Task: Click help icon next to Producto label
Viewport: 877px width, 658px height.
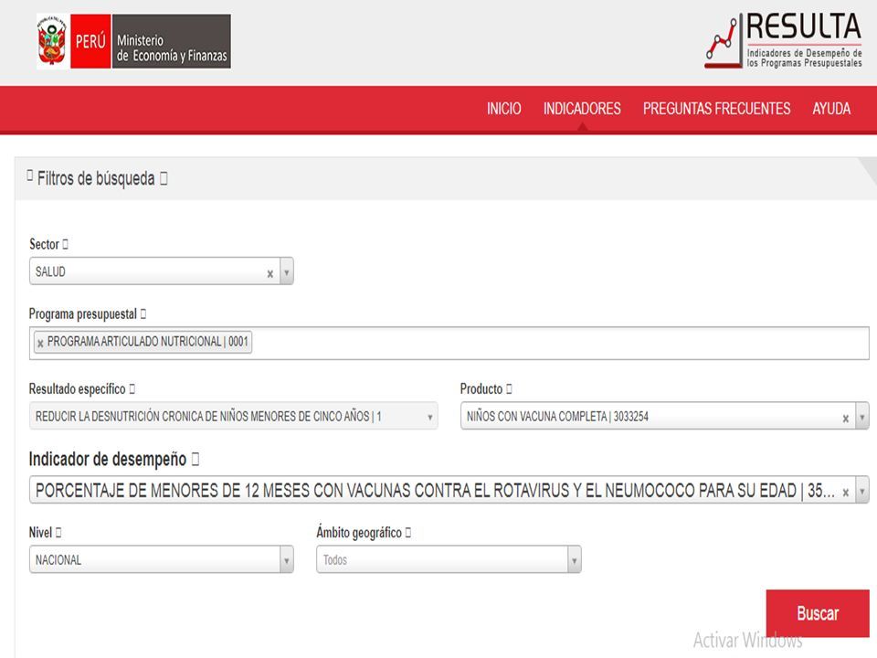Action: 509,389
